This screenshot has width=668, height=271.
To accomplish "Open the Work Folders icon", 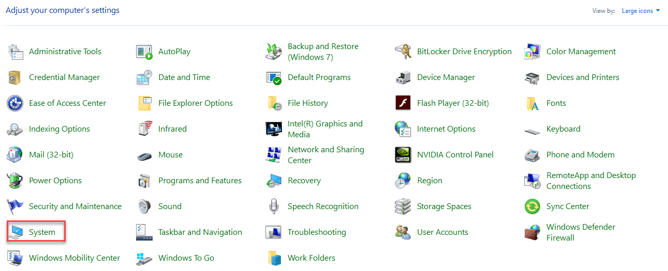I will (x=273, y=258).
